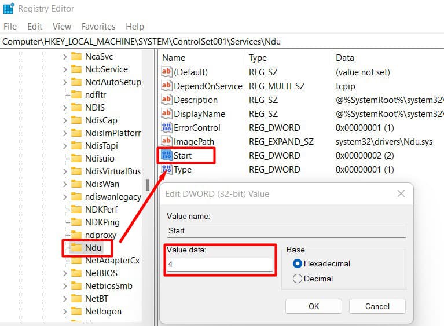Click the NetBIOS folder icon

(x=76, y=273)
